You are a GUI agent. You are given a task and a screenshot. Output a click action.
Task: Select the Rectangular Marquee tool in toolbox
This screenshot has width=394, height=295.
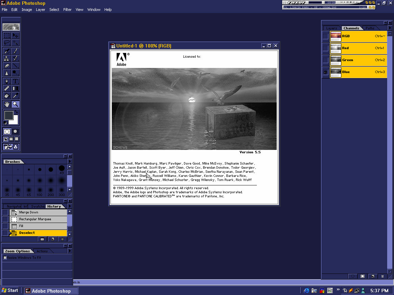click(7, 36)
